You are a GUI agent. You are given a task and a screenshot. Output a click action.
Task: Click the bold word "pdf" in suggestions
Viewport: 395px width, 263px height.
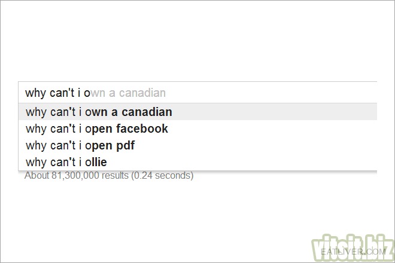pos(125,145)
